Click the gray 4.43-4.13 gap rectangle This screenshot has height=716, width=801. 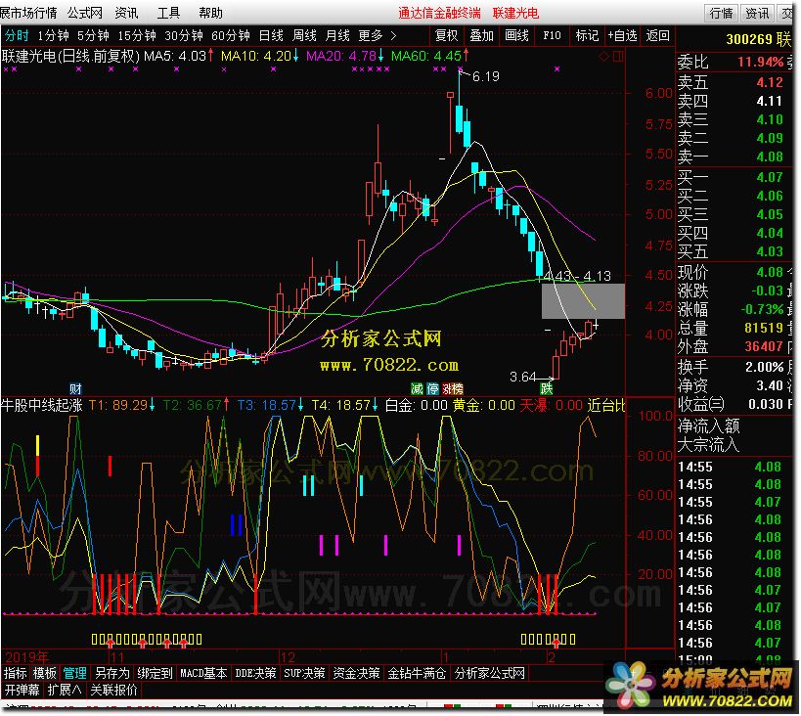[x=583, y=301]
